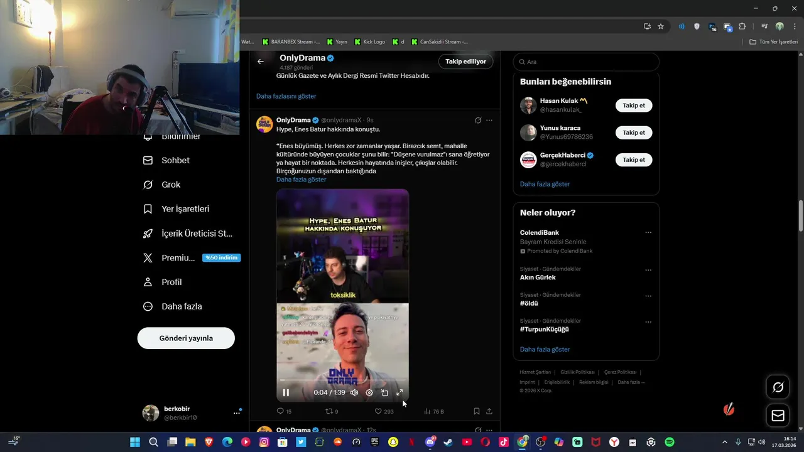Click the page vertical scrollbar thumb

click(x=800, y=217)
